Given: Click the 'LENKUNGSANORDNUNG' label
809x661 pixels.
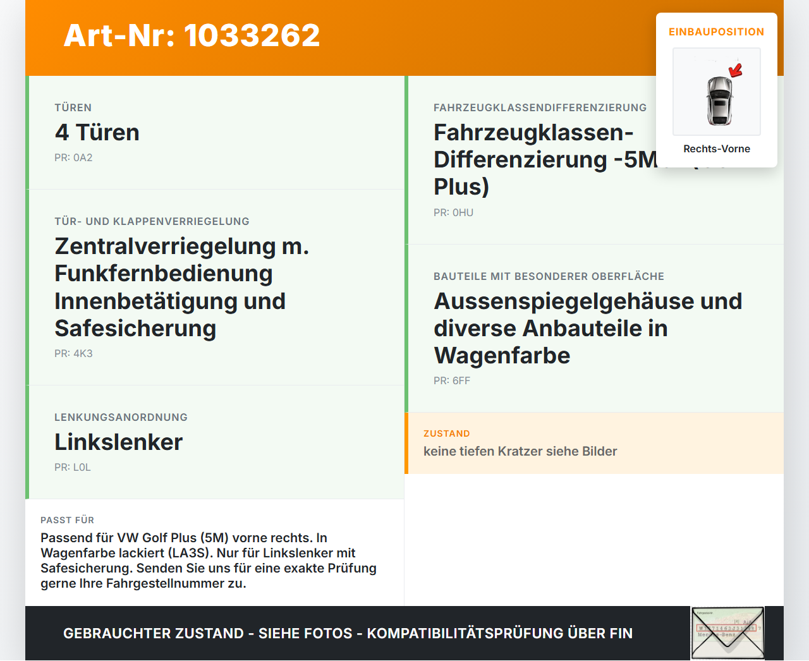Looking at the screenshot, I should [121, 417].
